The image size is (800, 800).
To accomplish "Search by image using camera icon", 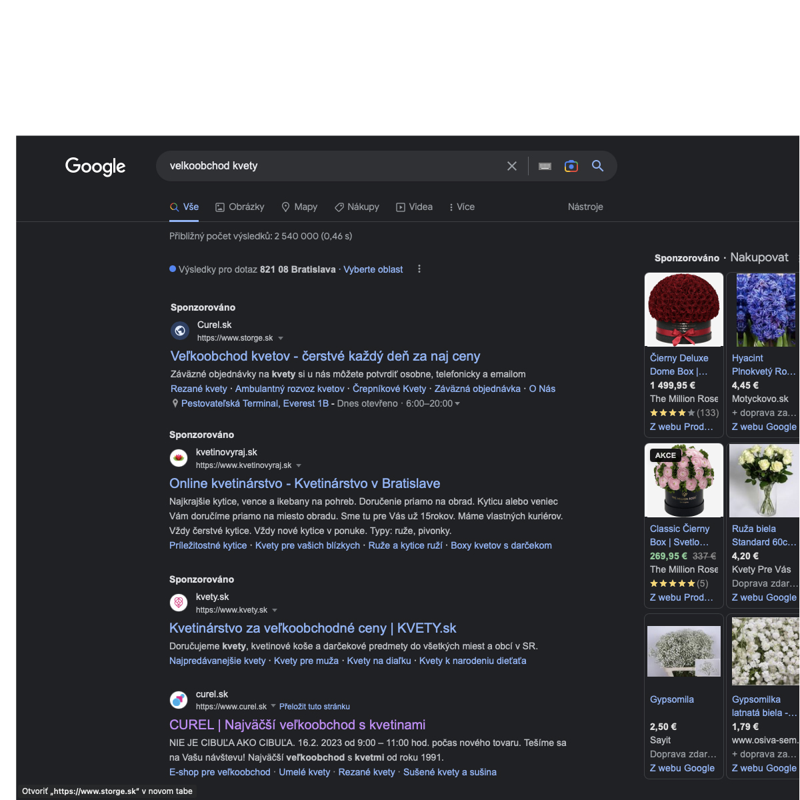I will (x=571, y=166).
